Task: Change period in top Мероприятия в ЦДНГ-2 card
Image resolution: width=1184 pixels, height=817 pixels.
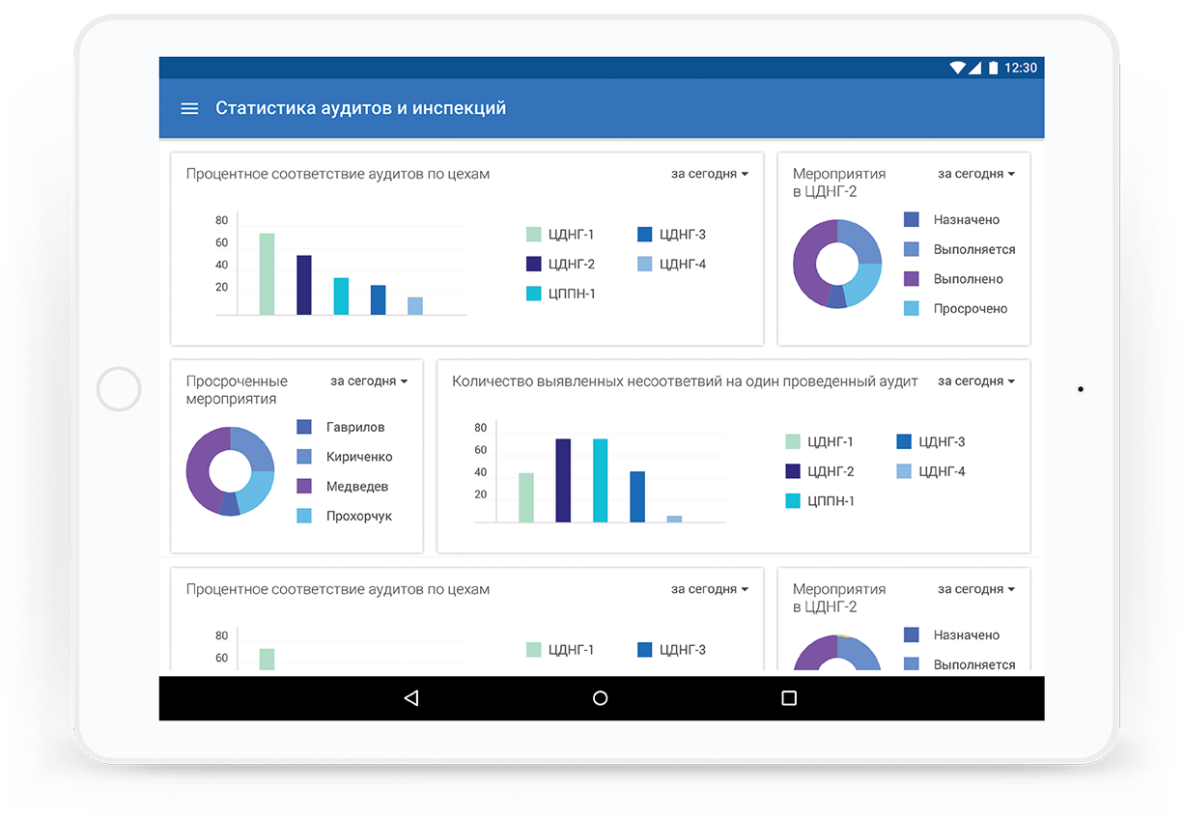Action: (x=976, y=174)
